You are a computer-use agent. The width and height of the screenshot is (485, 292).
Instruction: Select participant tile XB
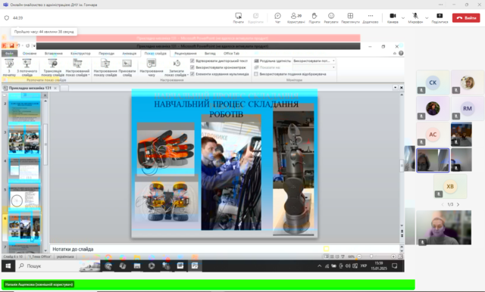pyautogui.click(x=450, y=186)
